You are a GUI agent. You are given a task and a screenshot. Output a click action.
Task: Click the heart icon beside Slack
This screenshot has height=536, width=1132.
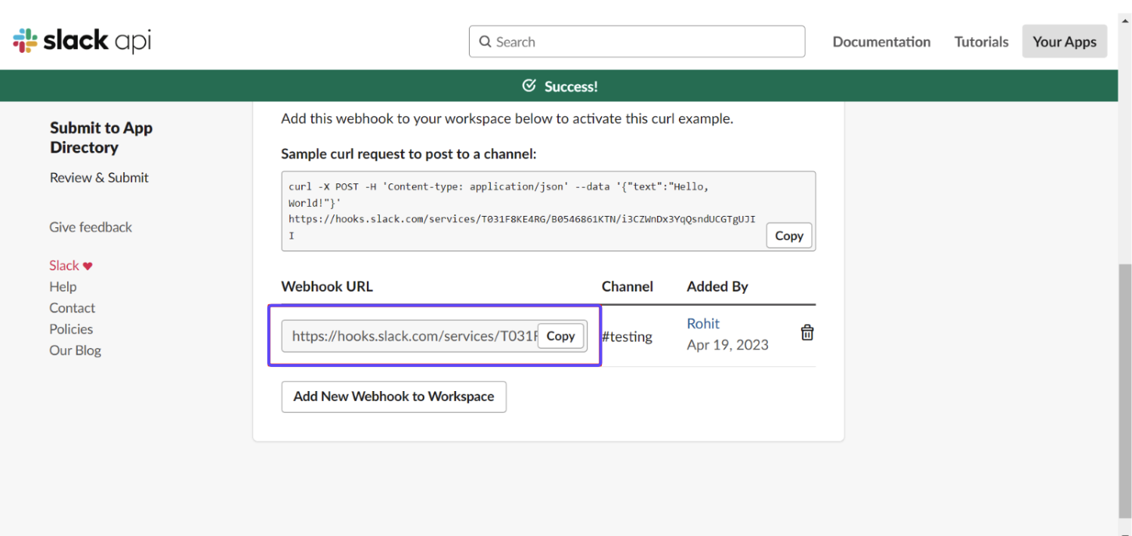(x=89, y=265)
